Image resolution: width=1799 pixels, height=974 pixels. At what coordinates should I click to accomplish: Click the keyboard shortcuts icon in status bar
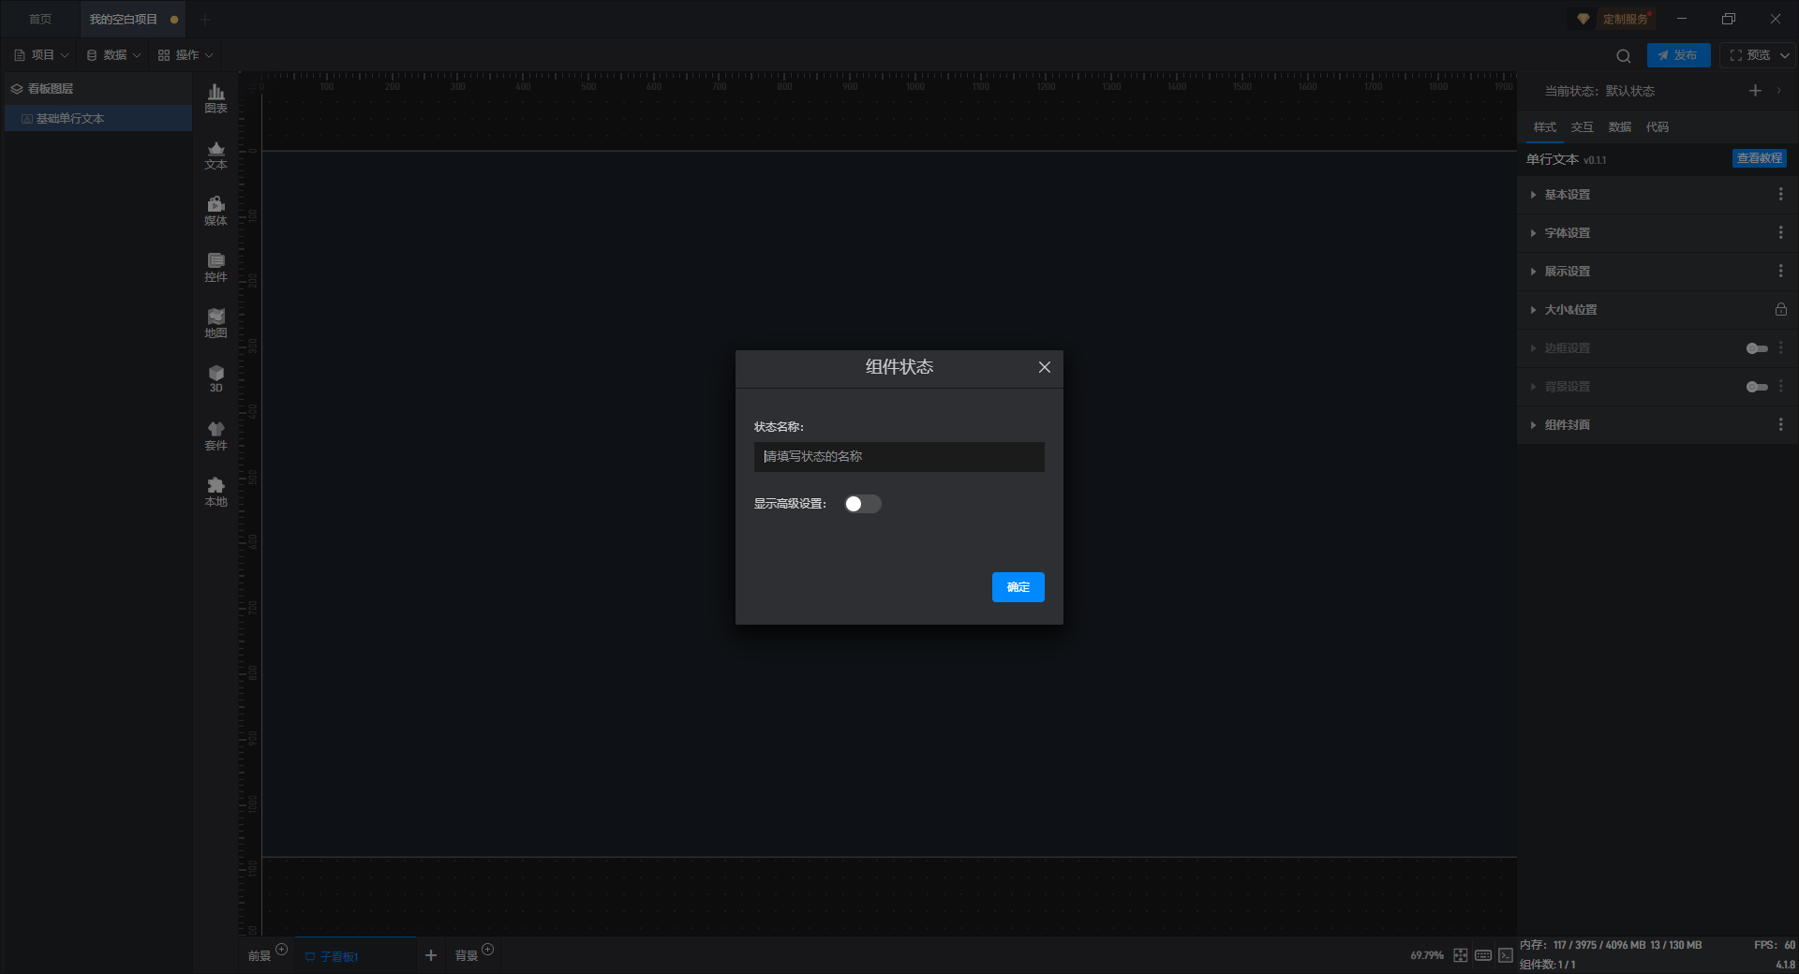[x=1483, y=955]
